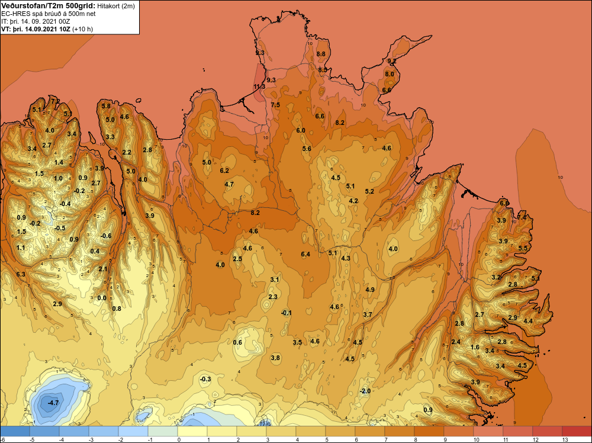Screen dimensions: 592x443
Task: Click the 4.9 temperature value
Action: (x=370, y=290)
